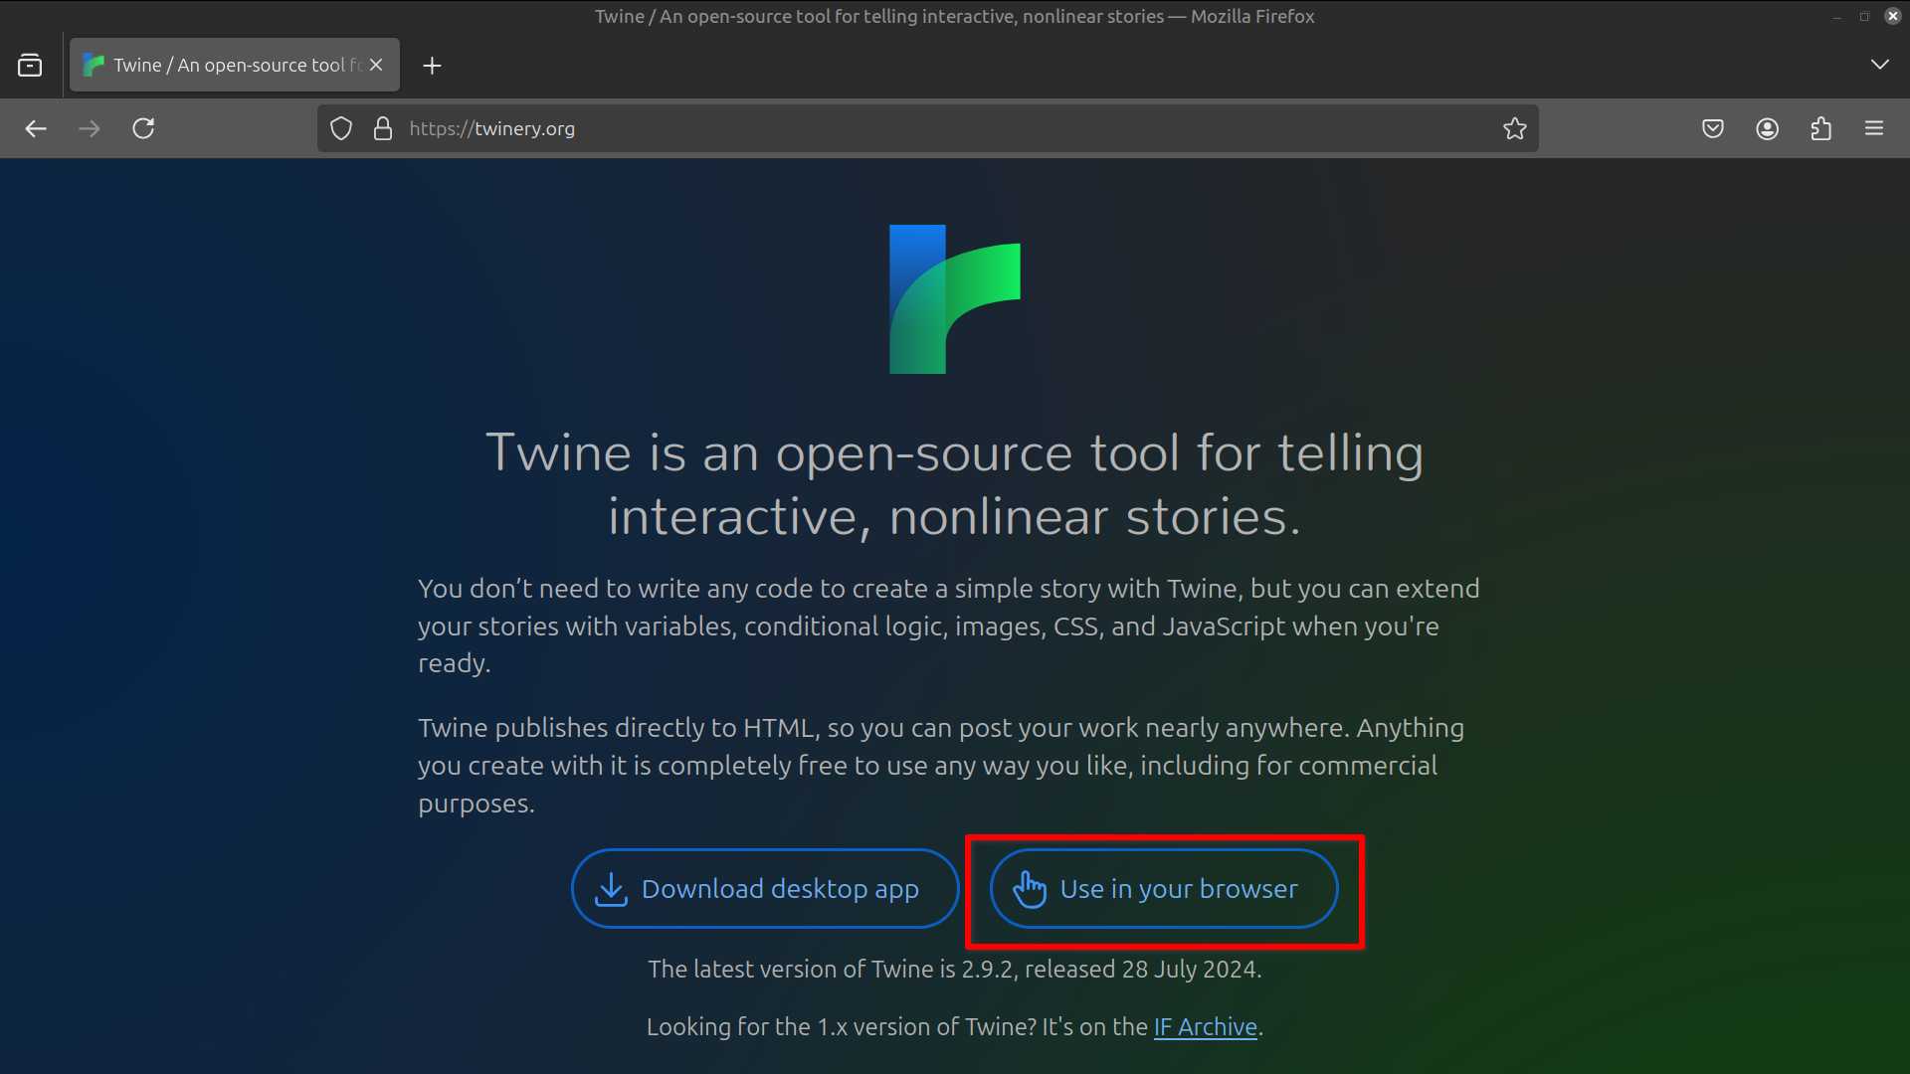Click the hand pointer icon on browser button

click(x=1030, y=889)
